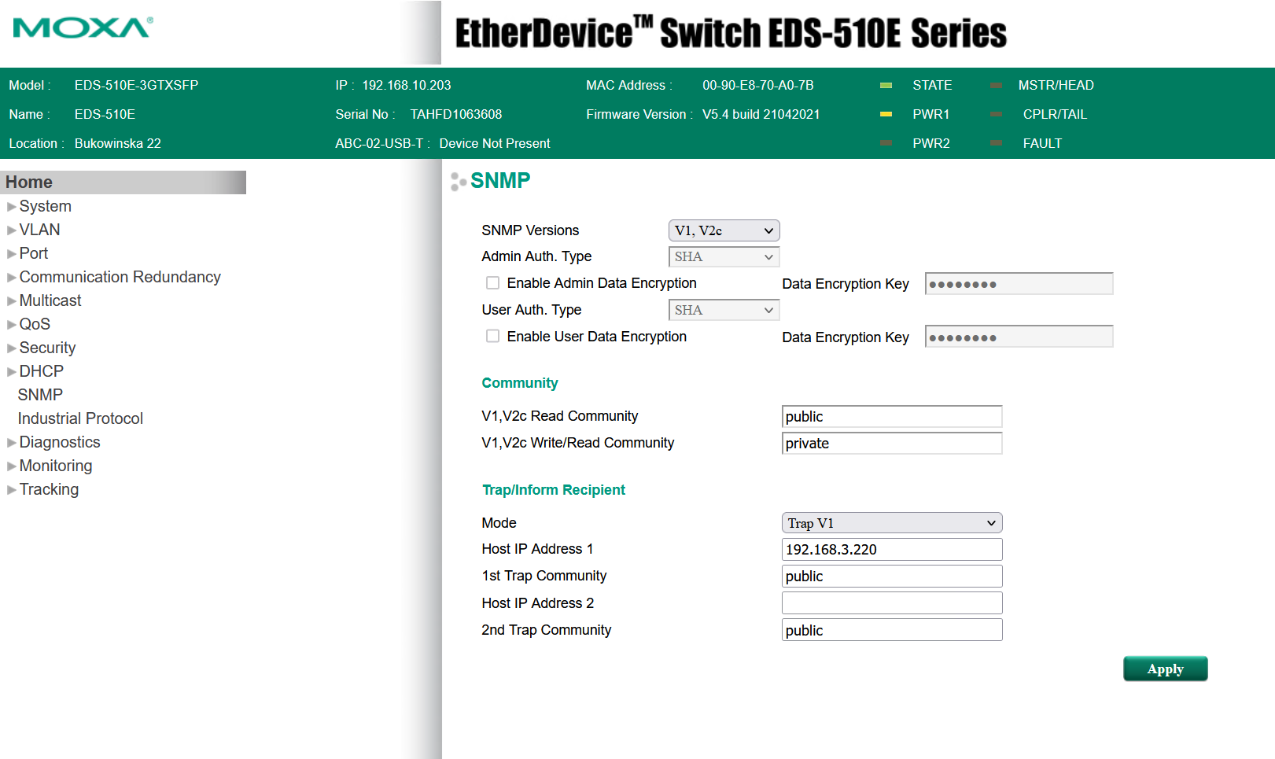Expand the VLAN menu arrow
The image size is (1275, 759).
pos(11,230)
